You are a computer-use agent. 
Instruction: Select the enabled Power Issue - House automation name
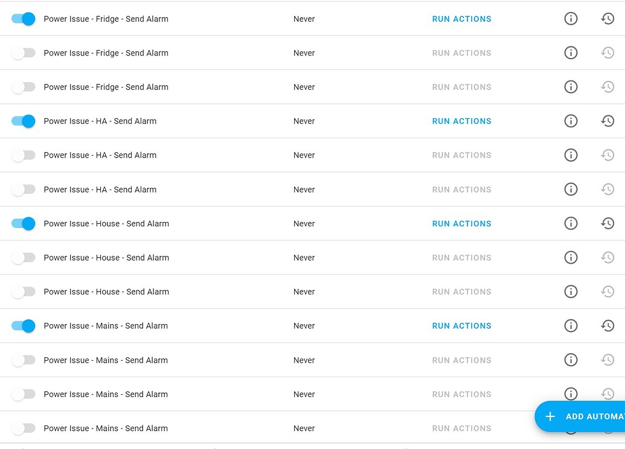point(106,223)
